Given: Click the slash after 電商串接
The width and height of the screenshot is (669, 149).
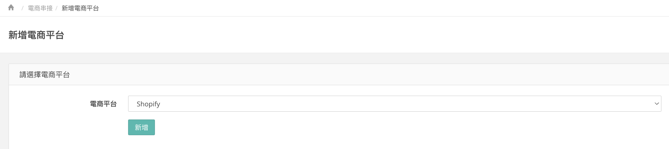Looking at the screenshot, I should 56,8.
